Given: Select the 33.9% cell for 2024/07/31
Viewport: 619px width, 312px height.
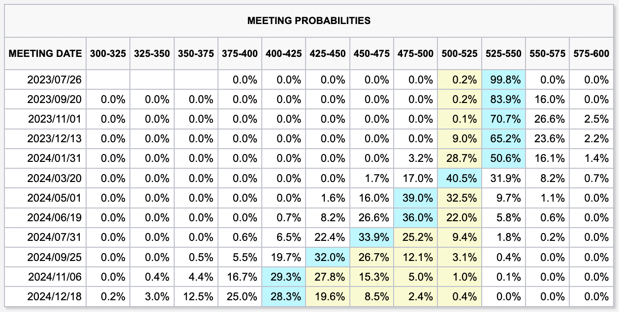Looking at the screenshot, I should tap(372, 237).
